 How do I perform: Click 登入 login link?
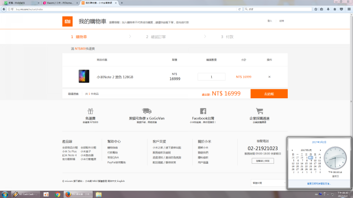tap(270, 21)
